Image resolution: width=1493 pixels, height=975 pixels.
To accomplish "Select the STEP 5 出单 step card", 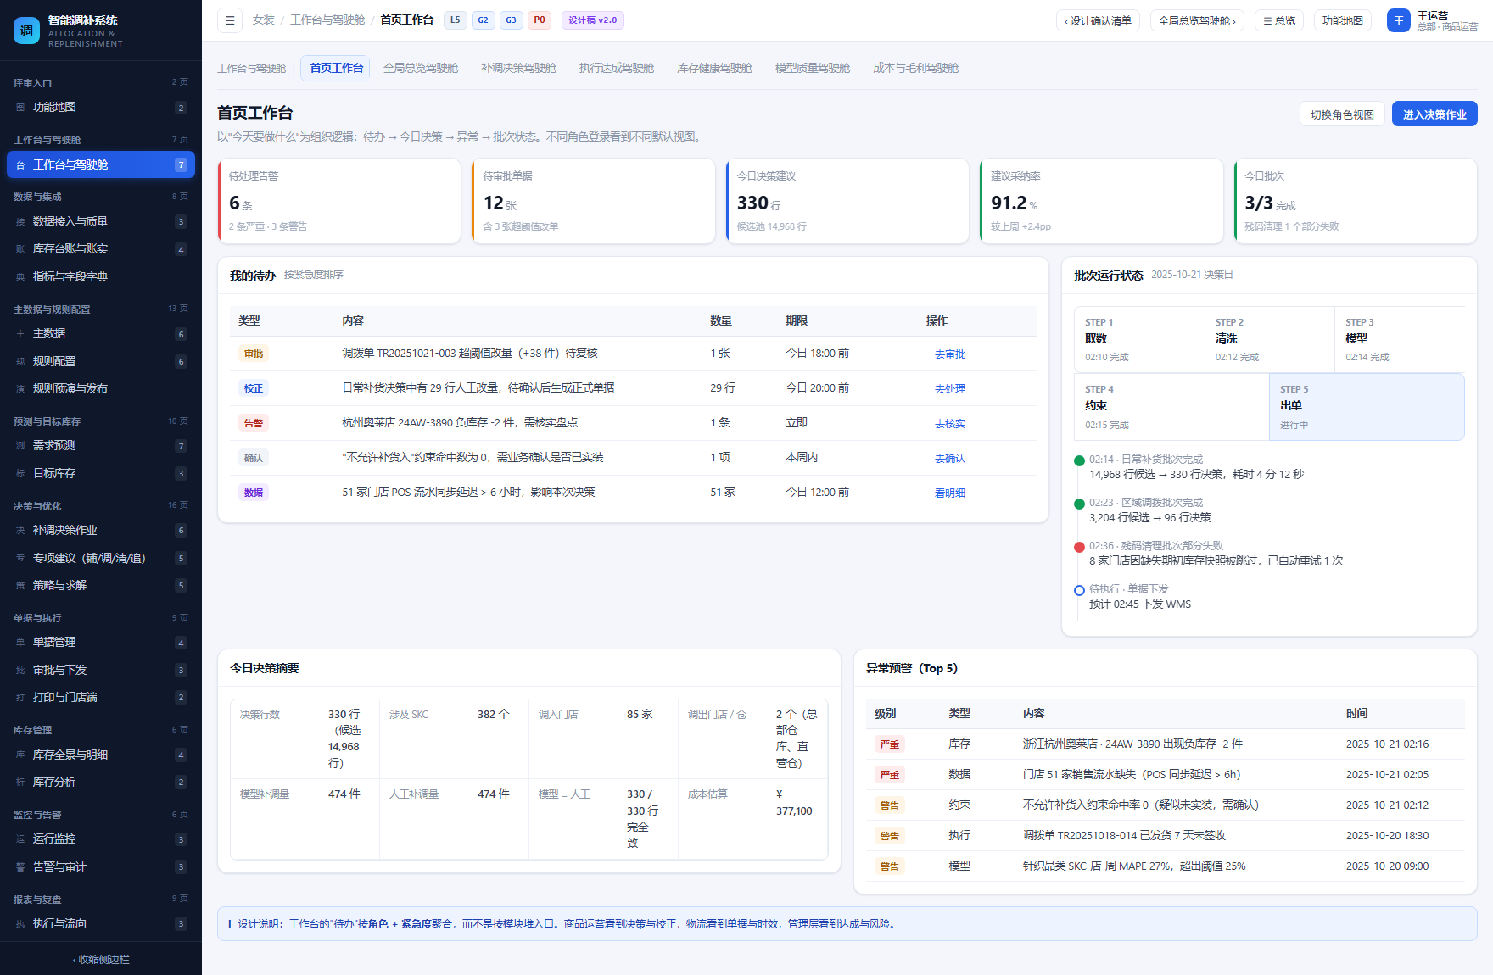I will point(1367,407).
